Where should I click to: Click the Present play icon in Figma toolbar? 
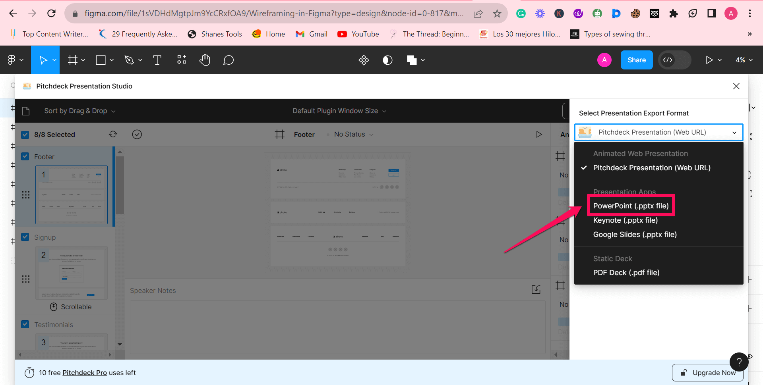(x=709, y=60)
